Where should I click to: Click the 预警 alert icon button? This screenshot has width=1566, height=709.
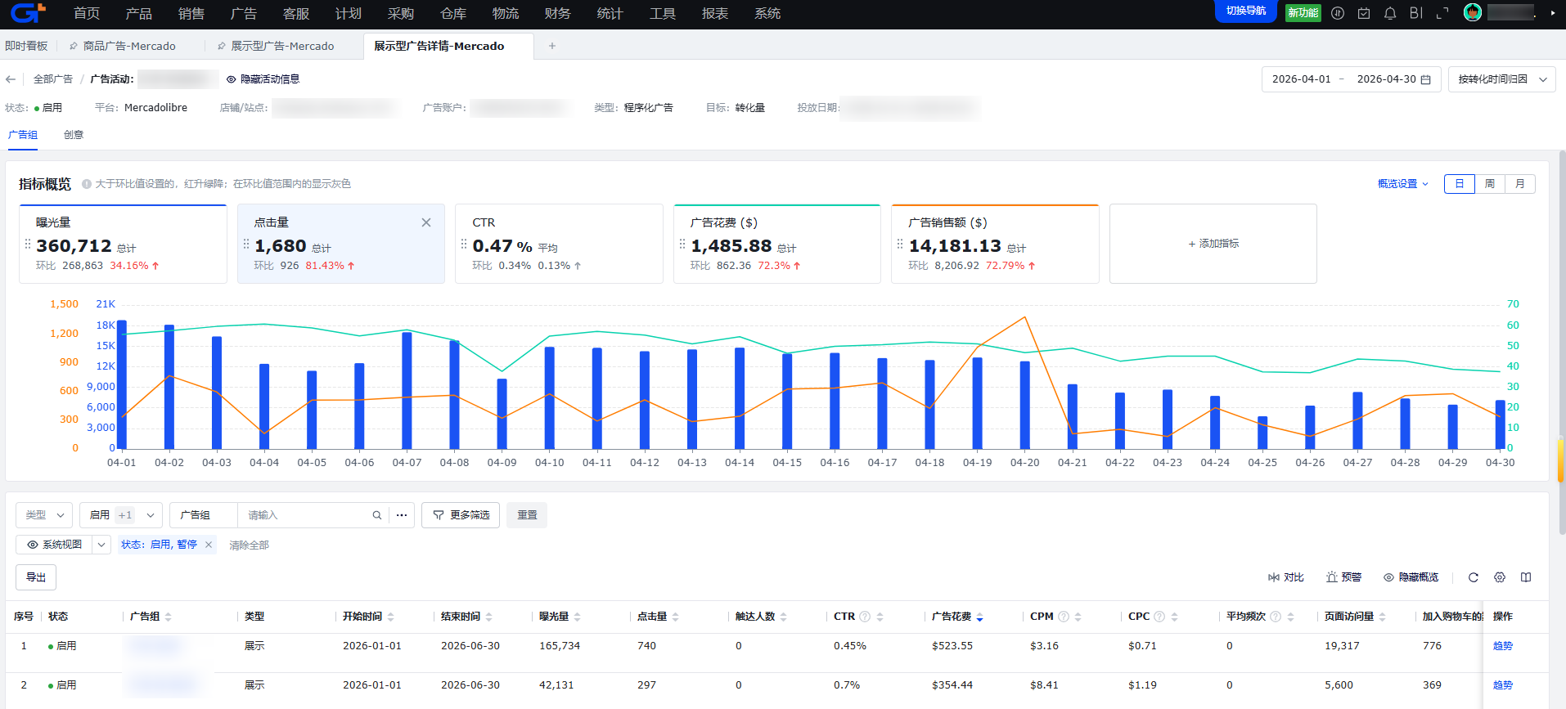(1344, 577)
